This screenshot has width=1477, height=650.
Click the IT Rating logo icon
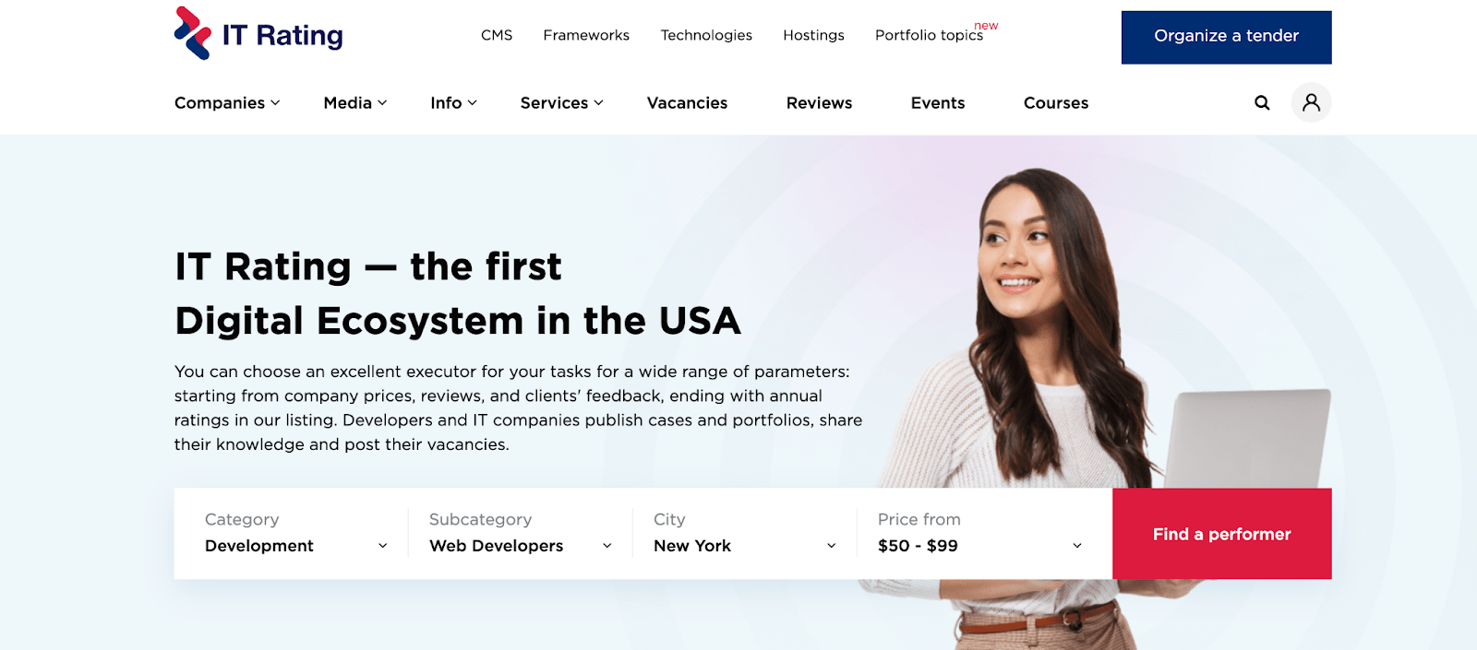[x=193, y=33]
